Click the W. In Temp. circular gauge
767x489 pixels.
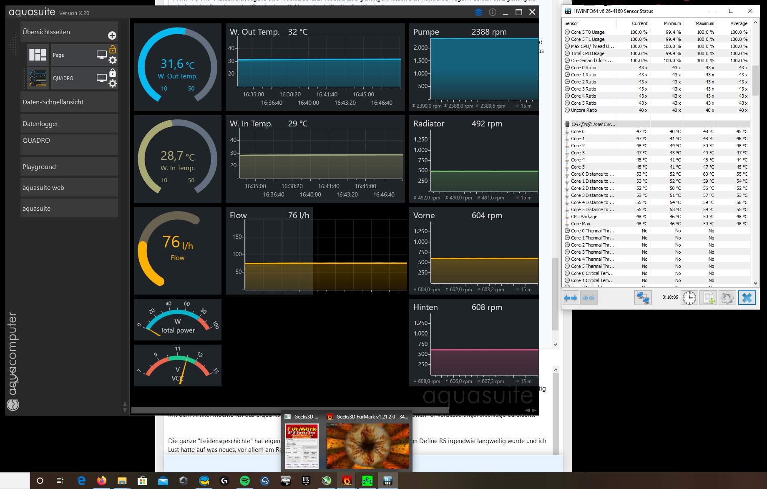[x=178, y=159]
